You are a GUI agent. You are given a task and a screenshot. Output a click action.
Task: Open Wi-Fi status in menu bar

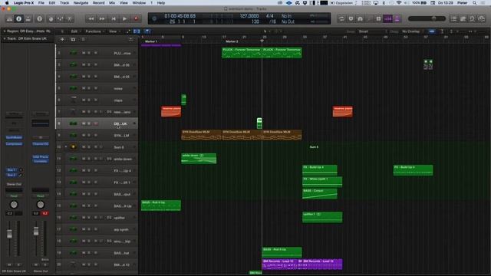pyautogui.click(x=399, y=3)
